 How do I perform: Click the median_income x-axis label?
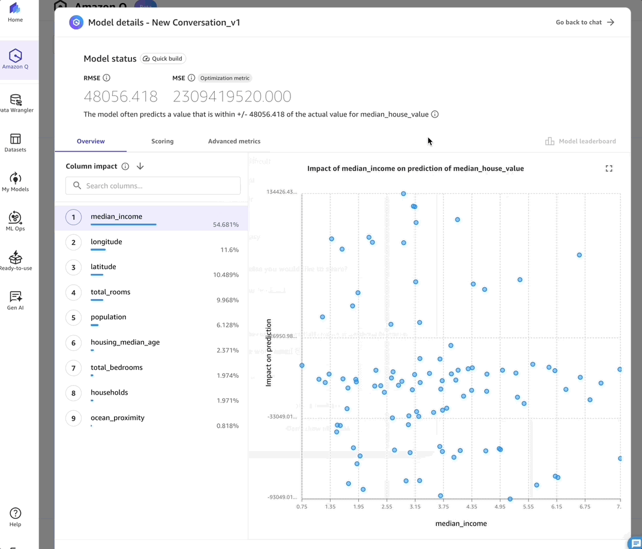pos(461,524)
